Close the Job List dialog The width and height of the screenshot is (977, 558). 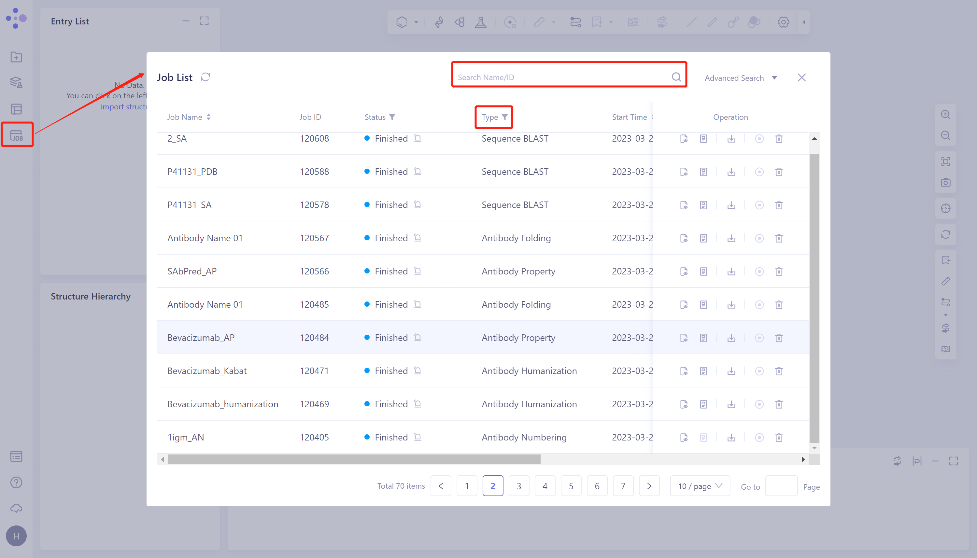tap(801, 77)
